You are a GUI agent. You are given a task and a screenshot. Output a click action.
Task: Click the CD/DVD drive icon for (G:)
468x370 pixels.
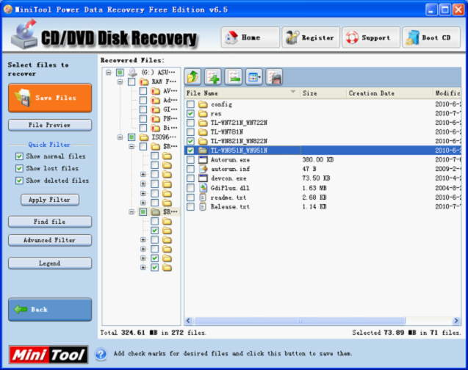(132, 72)
